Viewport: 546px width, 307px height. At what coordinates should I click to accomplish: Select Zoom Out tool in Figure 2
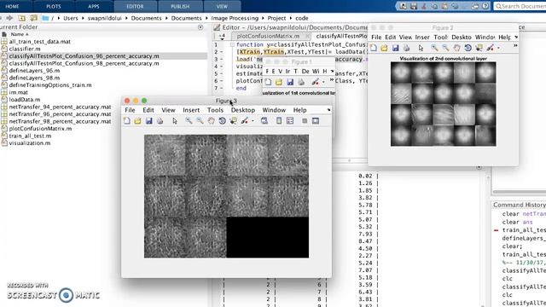point(445,48)
